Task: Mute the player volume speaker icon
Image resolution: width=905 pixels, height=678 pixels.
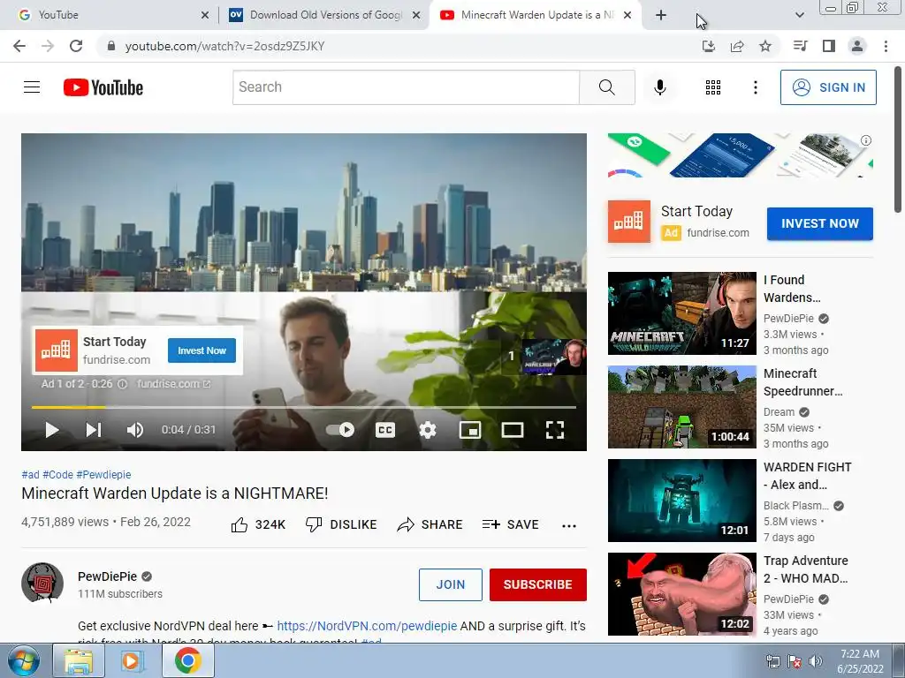Action: pos(134,430)
